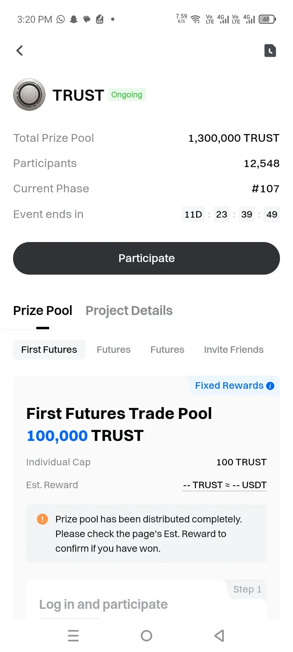Select the First Futures pool tab
The width and height of the screenshot is (293, 652).
[49, 350]
